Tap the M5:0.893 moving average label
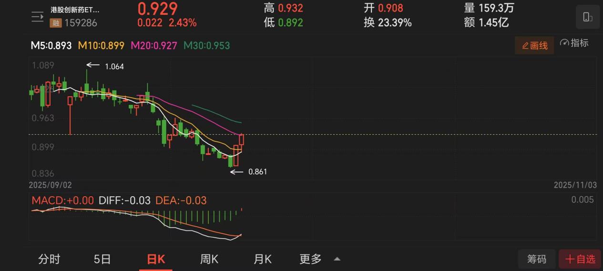 click(x=51, y=46)
